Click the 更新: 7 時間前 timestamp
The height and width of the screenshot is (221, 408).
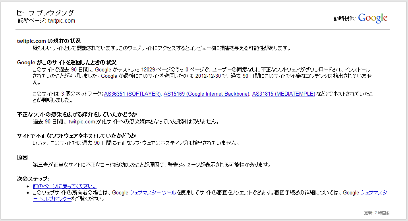coord(377,213)
